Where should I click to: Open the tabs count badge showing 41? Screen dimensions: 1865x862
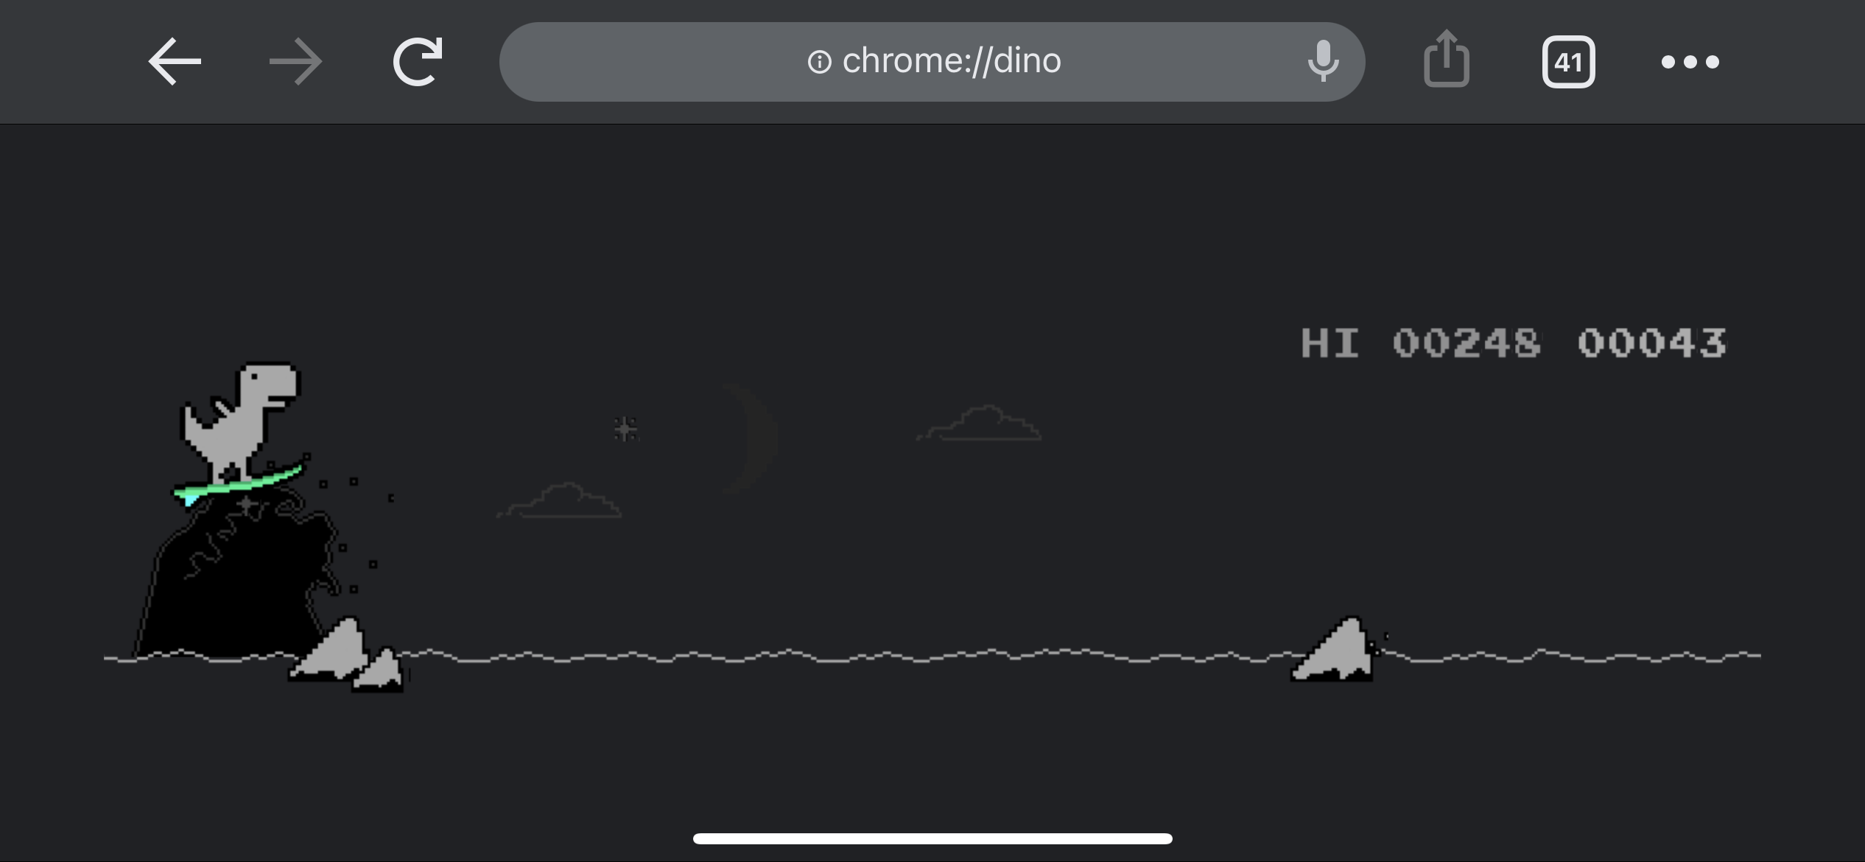(1567, 62)
